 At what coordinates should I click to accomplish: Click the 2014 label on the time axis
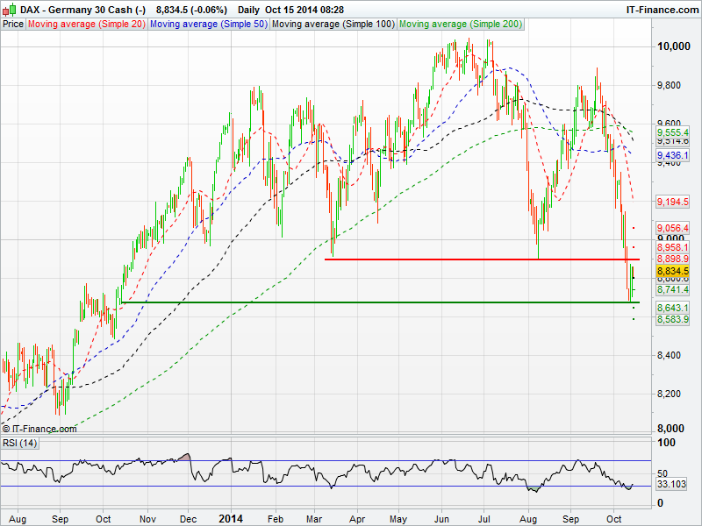coord(232,519)
